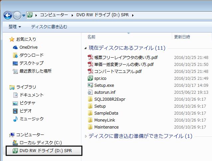Image resolution: width=212 pixels, height=161 pixels.
Task: Open the 整理 menu
Action: 15,27
